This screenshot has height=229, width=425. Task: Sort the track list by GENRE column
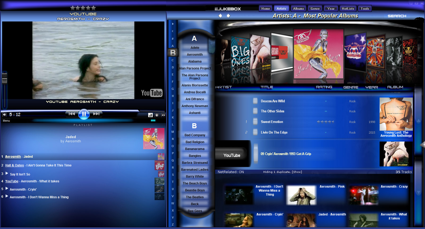[351, 87]
